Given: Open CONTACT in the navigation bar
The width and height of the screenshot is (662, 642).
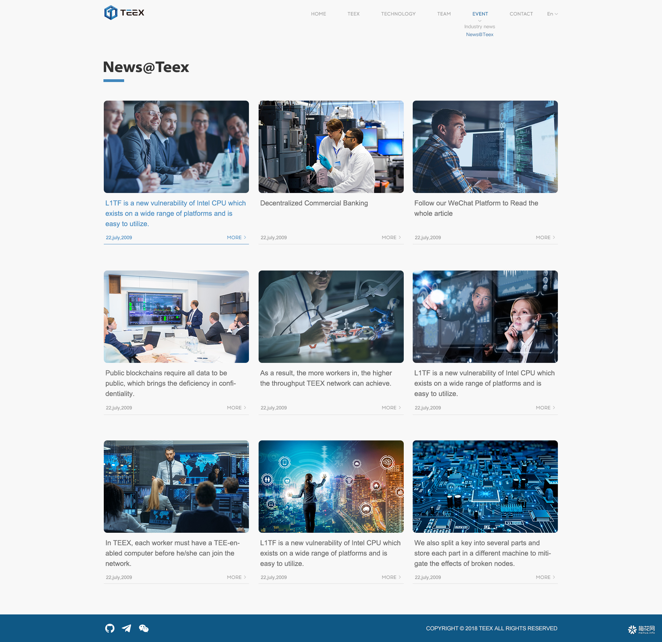Looking at the screenshot, I should coord(521,14).
